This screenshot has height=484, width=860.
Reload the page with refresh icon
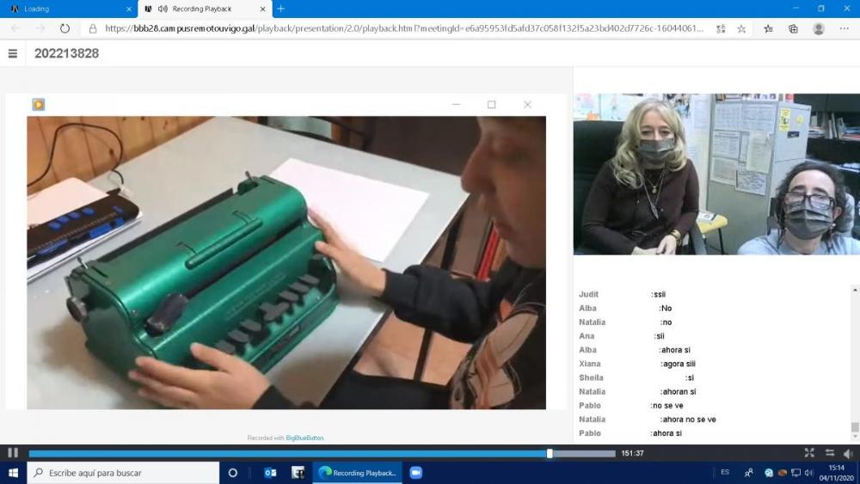coord(64,28)
